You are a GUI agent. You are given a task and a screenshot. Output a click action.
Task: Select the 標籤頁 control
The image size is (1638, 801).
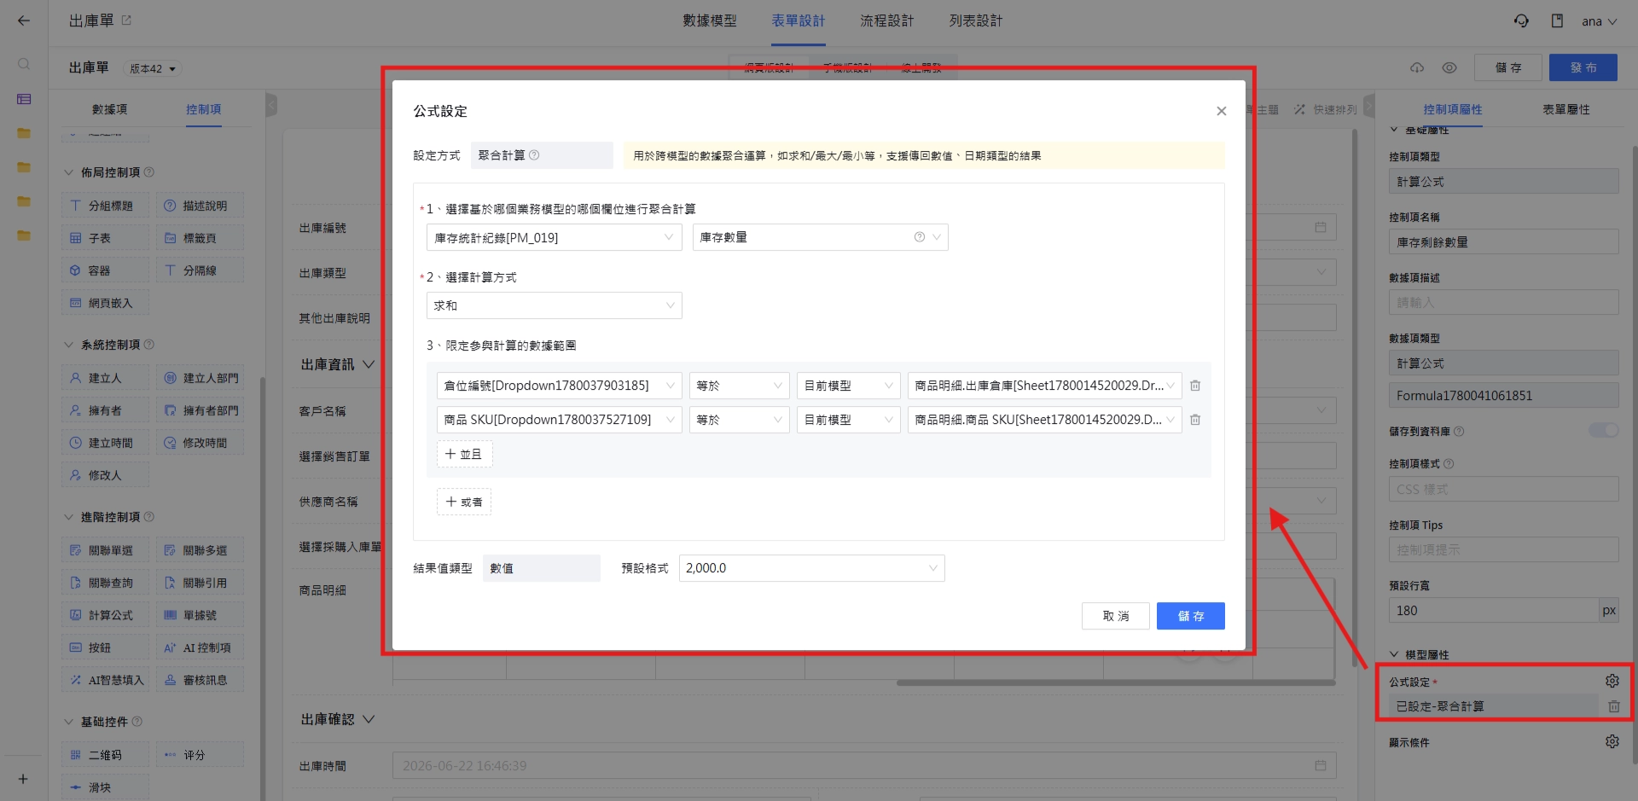200,238
